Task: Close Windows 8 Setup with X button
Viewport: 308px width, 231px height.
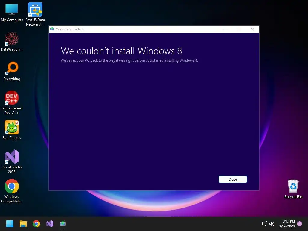Action: click(x=252, y=29)
